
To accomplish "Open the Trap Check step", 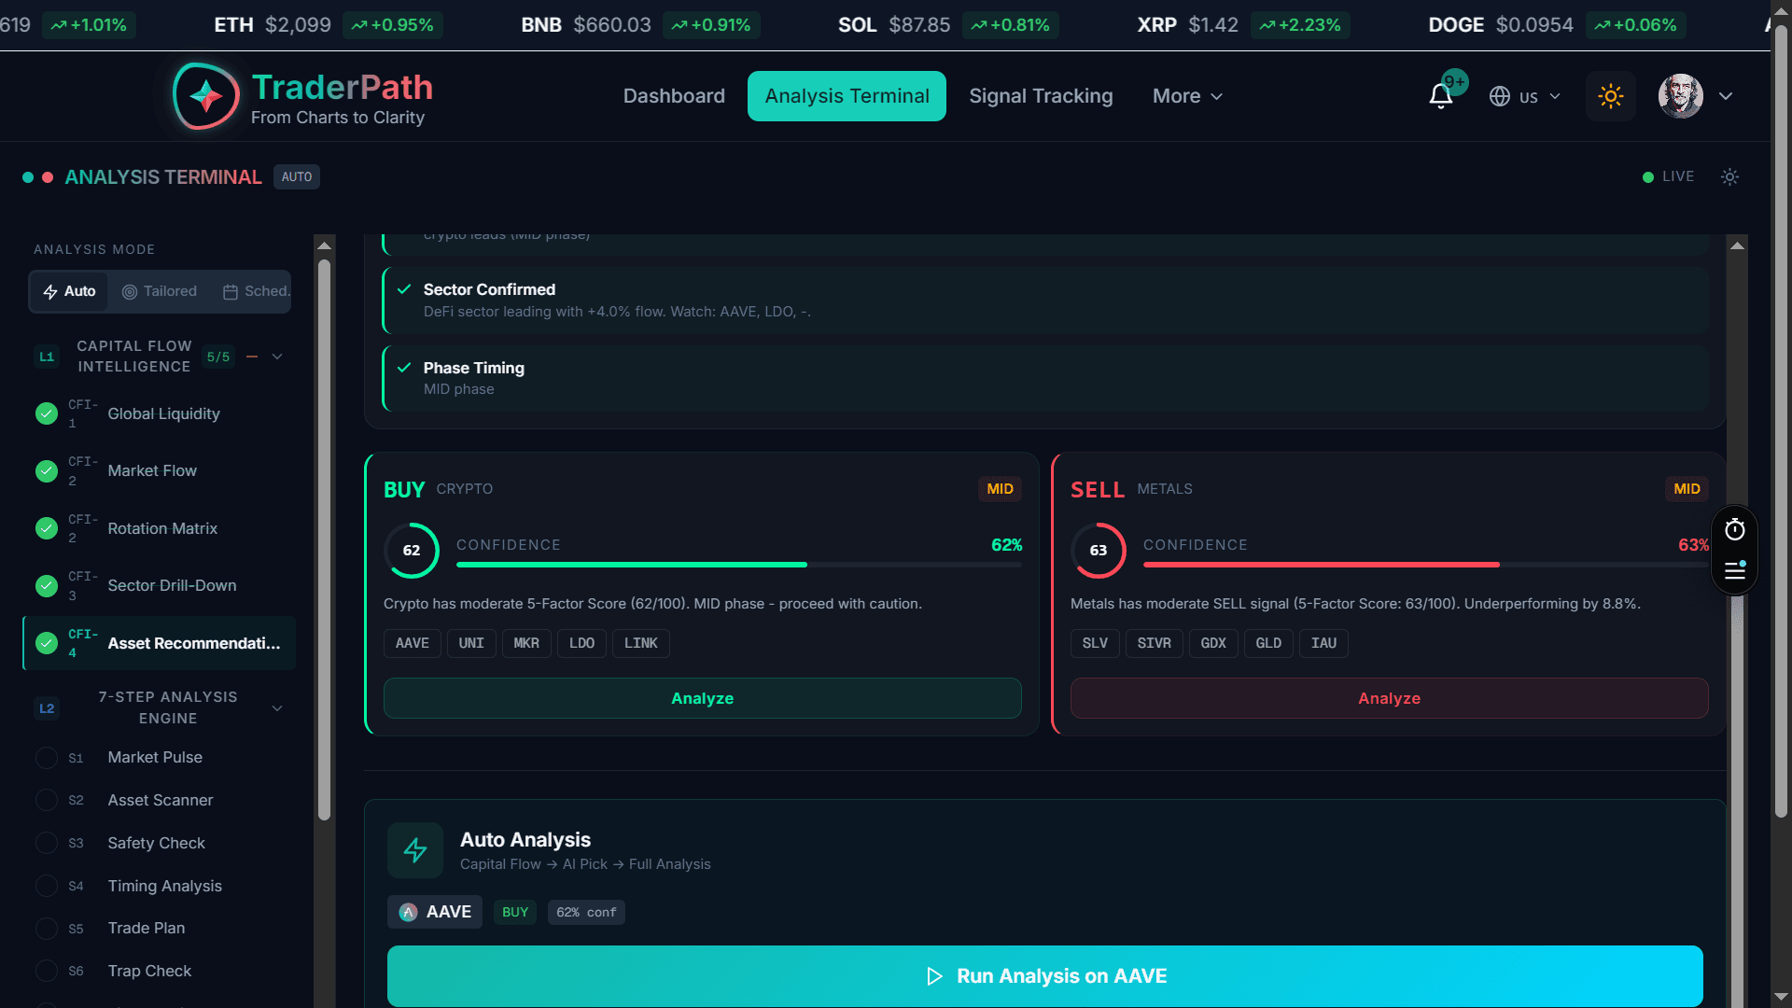I will coord(159,972).
